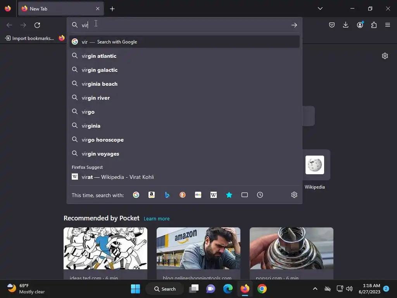Select the standalone 'virgo' suggestion
The image size is (397, 298).
pos(184,112)
